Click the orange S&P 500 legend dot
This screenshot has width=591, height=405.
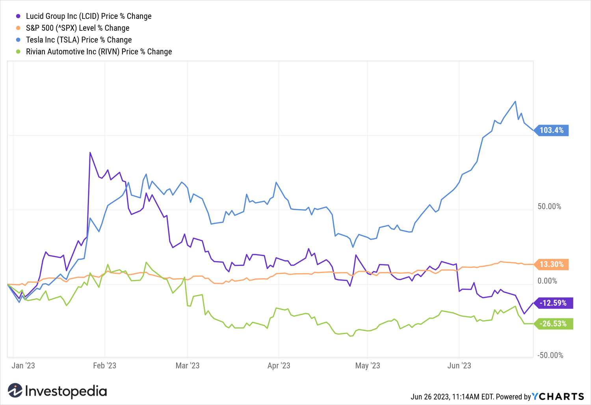pyautogui.click(x=18, y=28)
